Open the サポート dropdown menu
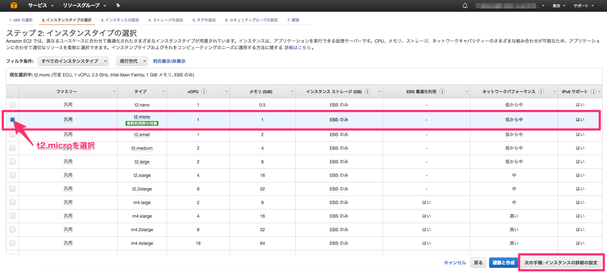Viewport: 607px width, 272px height. [x=584, y=6]
